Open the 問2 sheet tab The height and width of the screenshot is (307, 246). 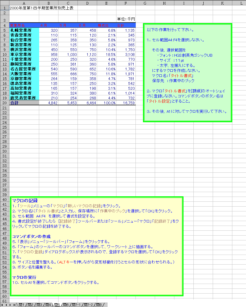[x=30, y=305]
